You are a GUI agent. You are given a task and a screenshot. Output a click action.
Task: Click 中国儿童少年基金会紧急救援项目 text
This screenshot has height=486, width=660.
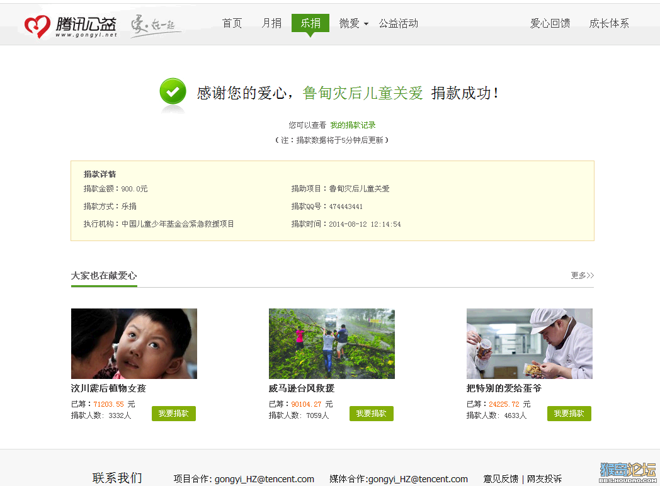[178, 224]
